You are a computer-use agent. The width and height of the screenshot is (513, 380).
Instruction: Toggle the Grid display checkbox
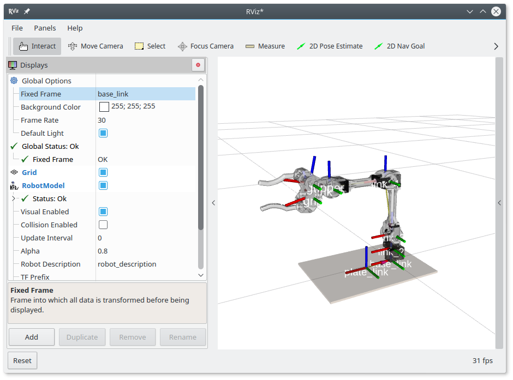103,172
